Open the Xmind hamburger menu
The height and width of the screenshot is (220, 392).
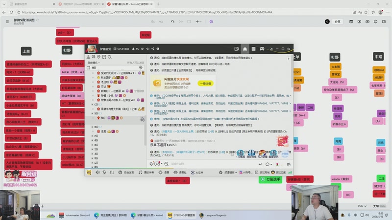[7, 22]
